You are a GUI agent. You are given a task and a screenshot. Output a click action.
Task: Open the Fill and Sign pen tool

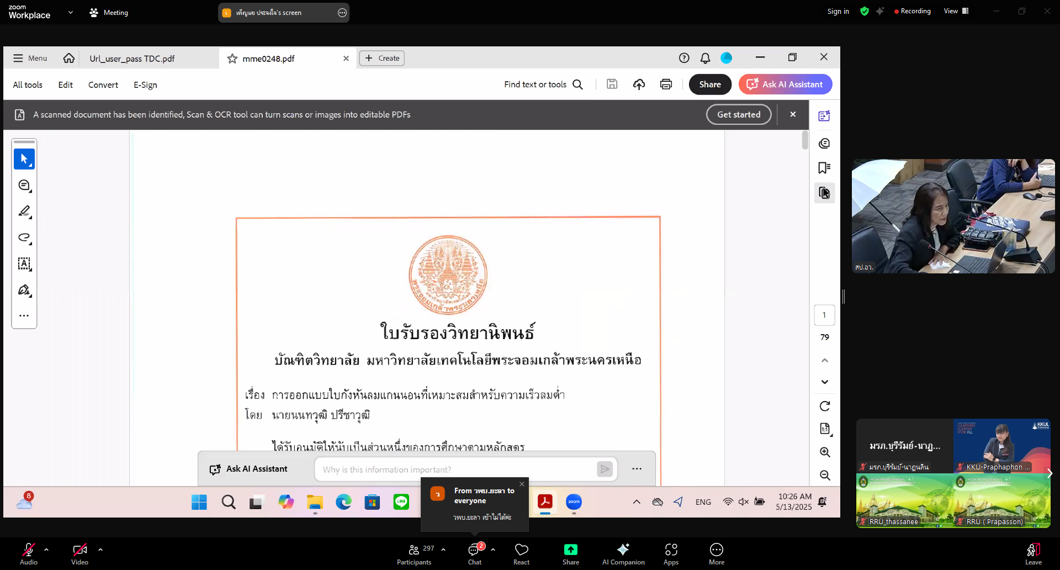click(24, 290)
